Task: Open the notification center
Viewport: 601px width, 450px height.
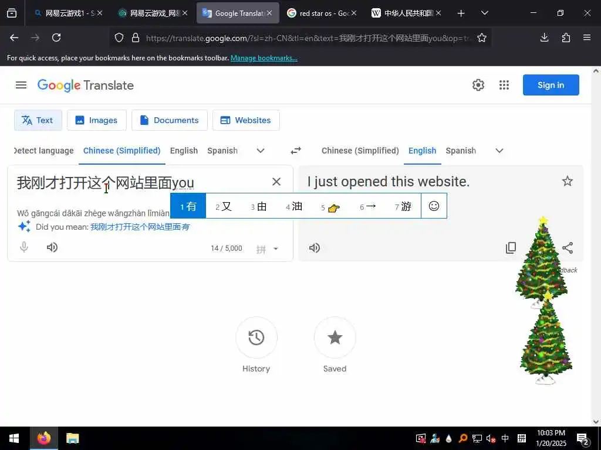Action: (583, 438)
